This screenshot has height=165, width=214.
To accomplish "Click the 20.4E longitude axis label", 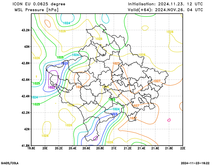I will [72, 148].
